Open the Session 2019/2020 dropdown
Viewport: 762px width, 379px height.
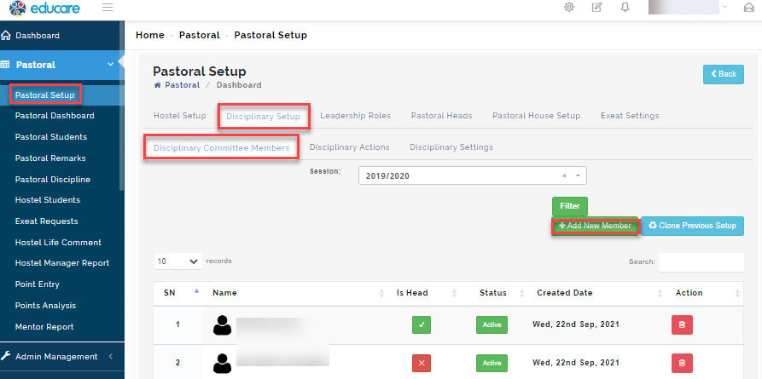(473, 175)
